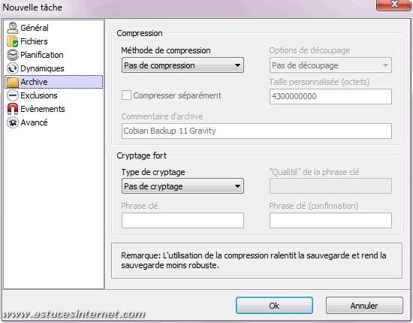The height and width of the screenshot is (323, 413).
Task: Expand the Méthode de compression dropdown
Action: coord(182,65)
